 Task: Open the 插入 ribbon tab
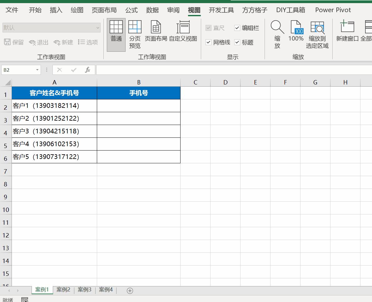tap(56, 10)
